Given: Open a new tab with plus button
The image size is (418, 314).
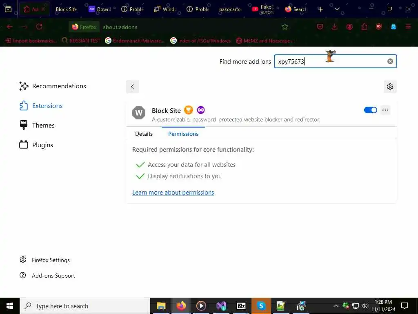Looking at the screenshot, I should (x=320, y=9).
